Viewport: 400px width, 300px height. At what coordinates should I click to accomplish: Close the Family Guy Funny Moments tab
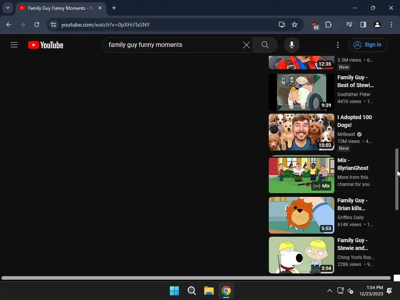(x=100, y=8)
